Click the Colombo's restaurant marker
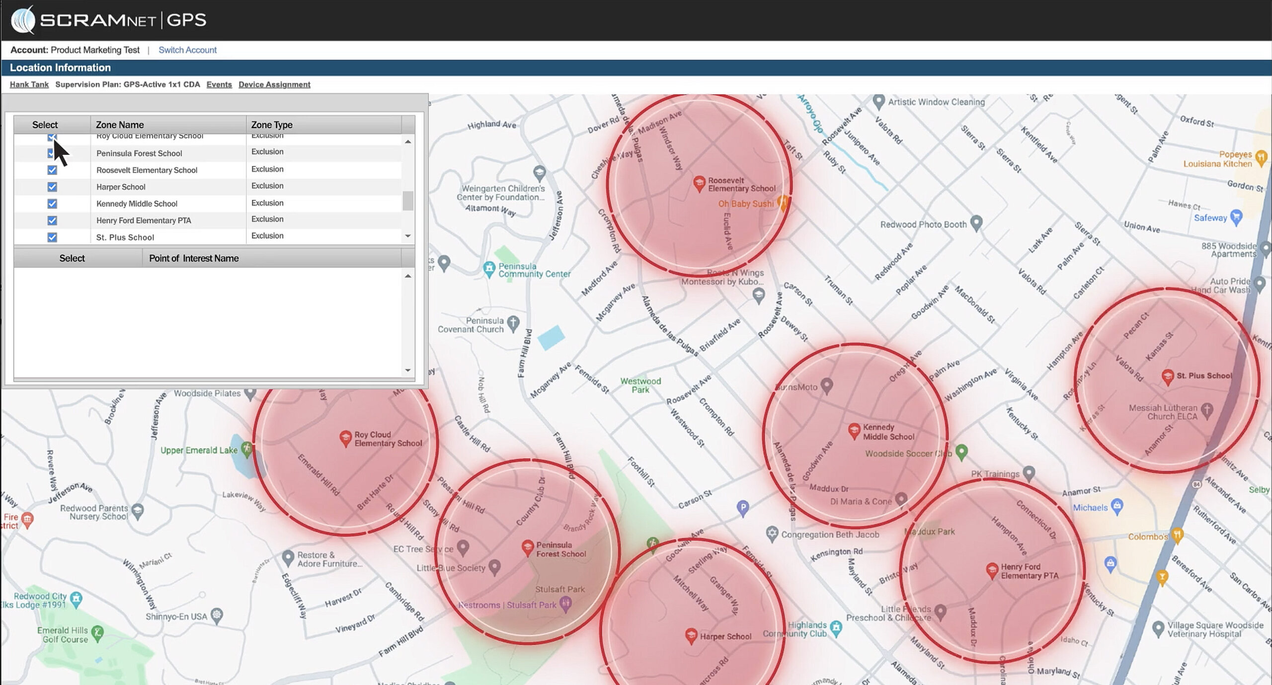This screenshot has width=1272, height=685. (x=1177, y=535)
